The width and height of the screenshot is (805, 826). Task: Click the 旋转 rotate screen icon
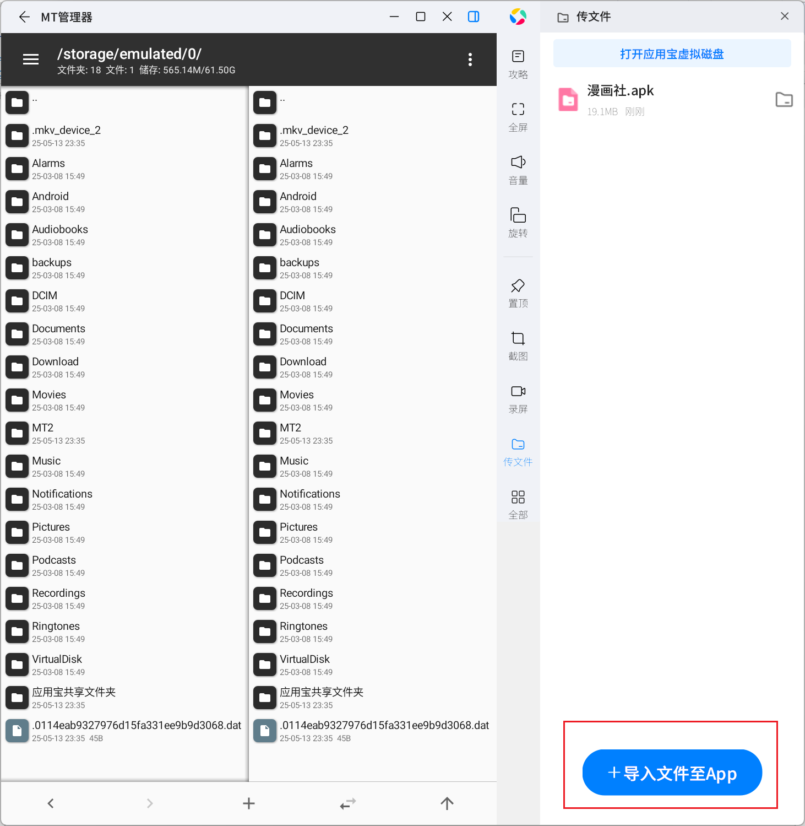click(x=518, y=223)
